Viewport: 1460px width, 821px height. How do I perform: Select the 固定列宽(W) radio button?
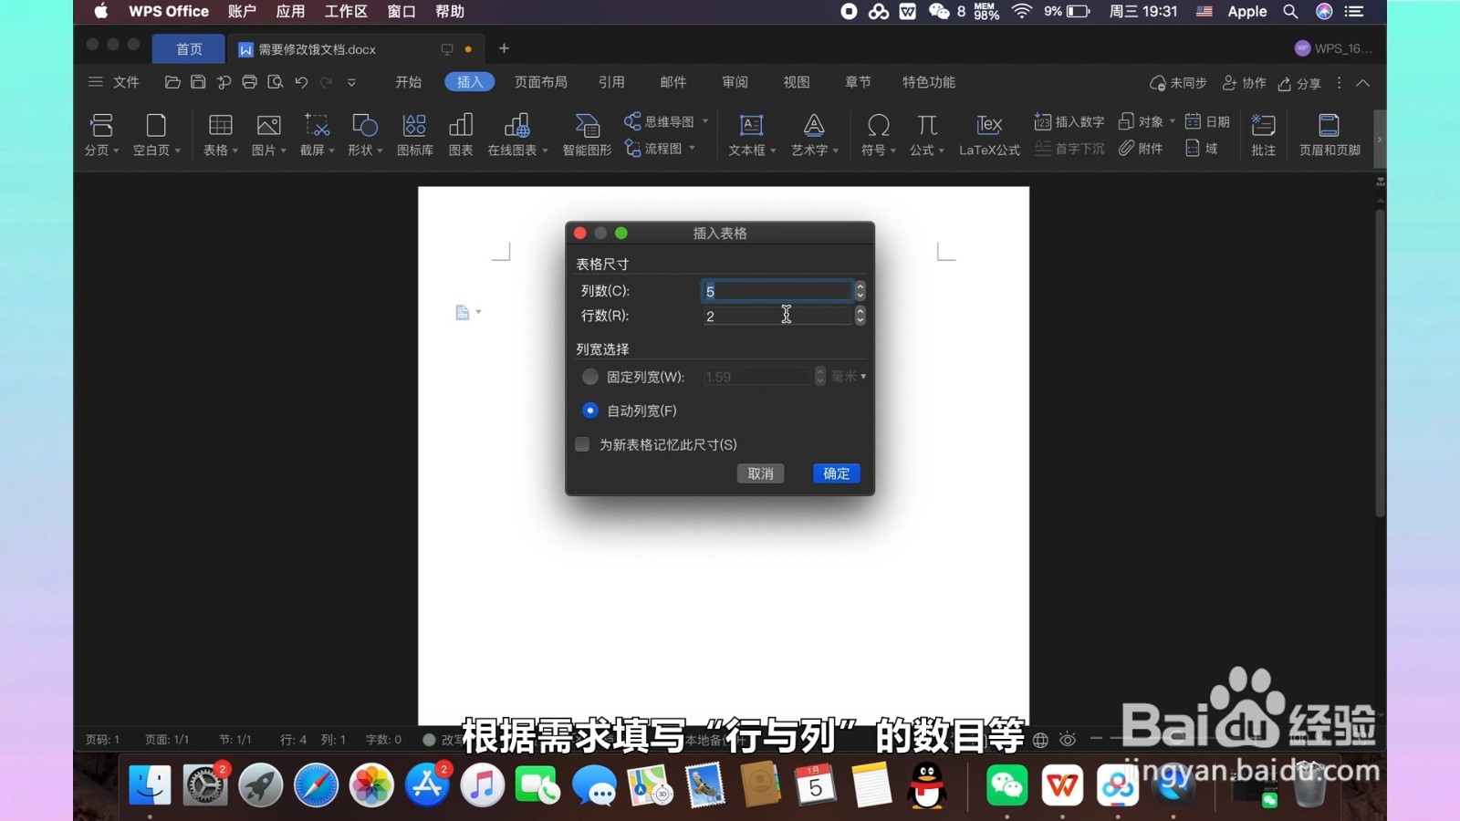coord(589,376)
